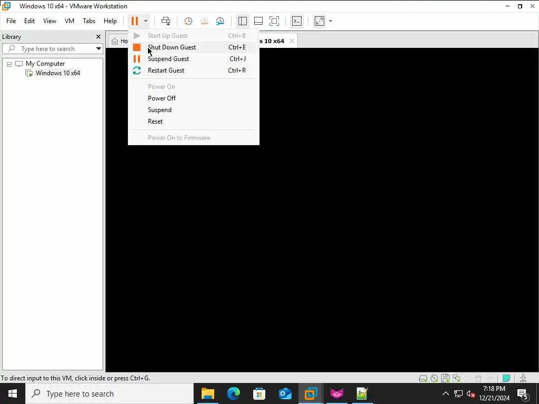This screenshot has height=404, width=539.
Task: Select Reset in the power menu
Action: click(x=194, y=122)
